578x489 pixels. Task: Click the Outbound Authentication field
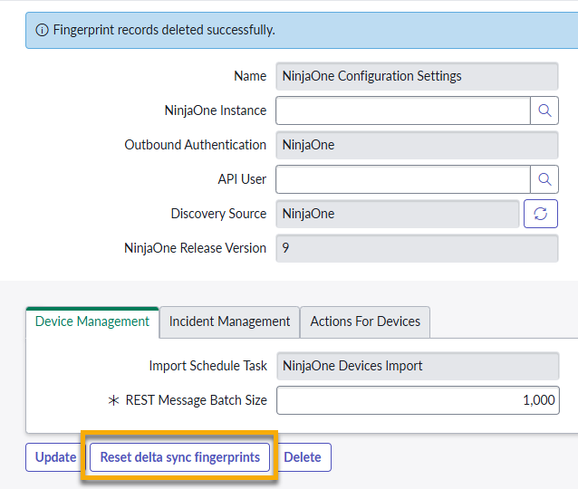[417, 145]
